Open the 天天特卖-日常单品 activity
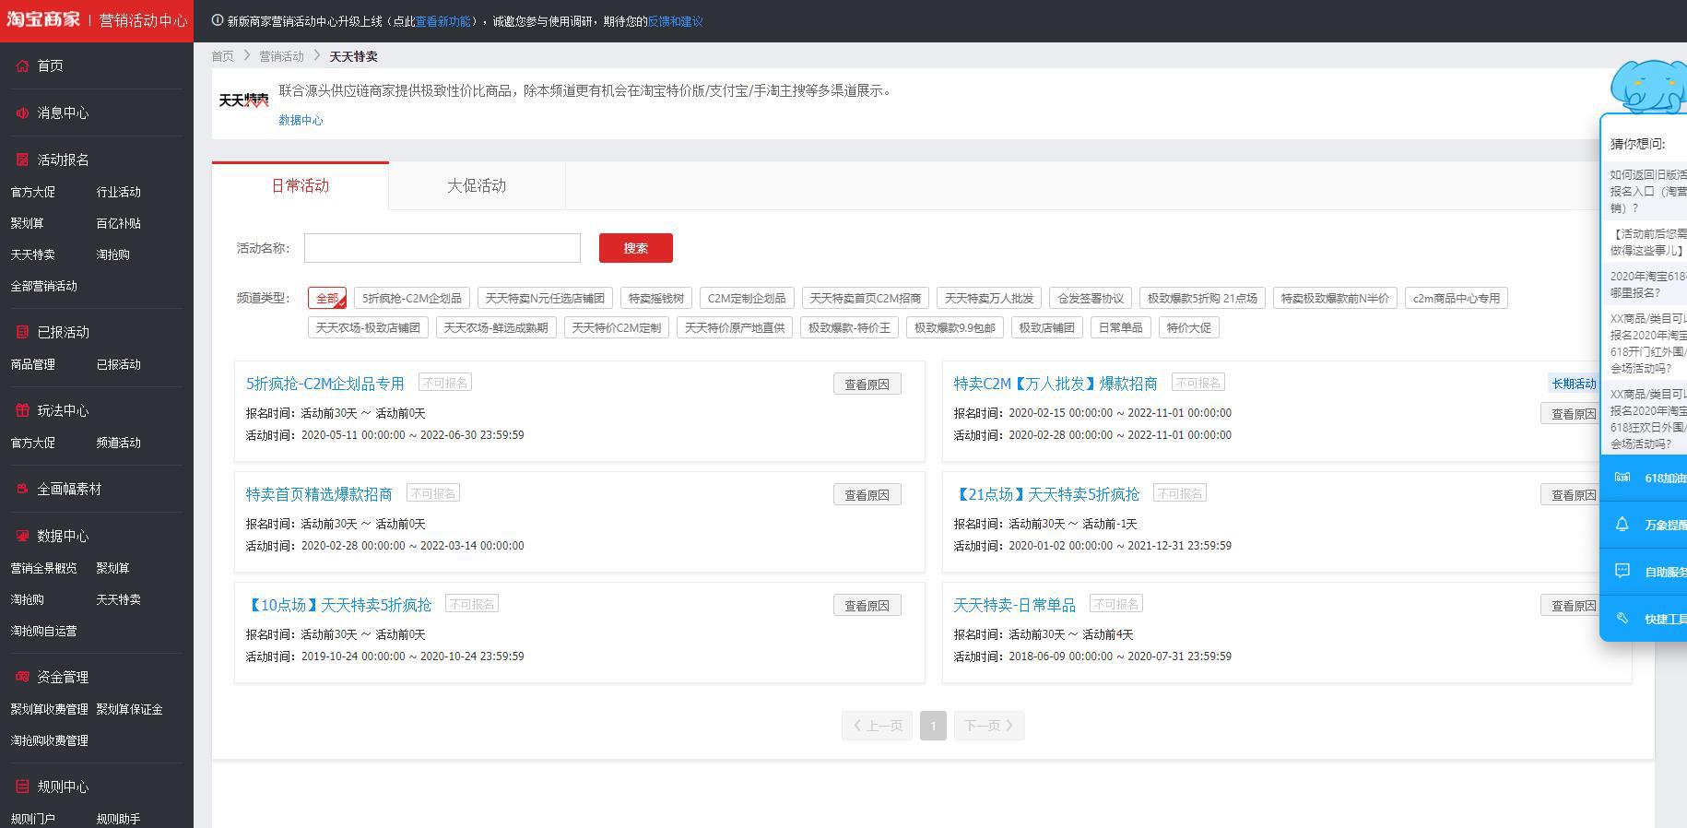Viewport: 1687px width, 828px height. pos(1014,605)
